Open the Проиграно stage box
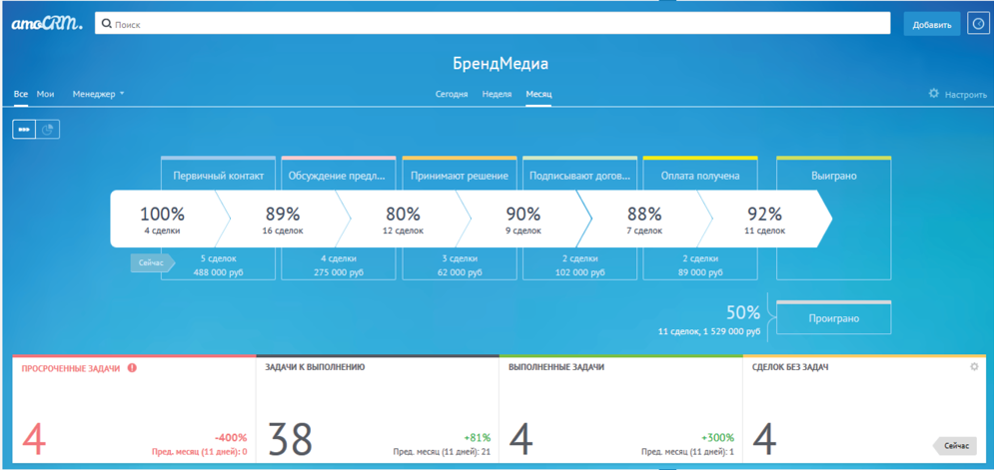This screenshot has width=994, height=470. (833, 318)
